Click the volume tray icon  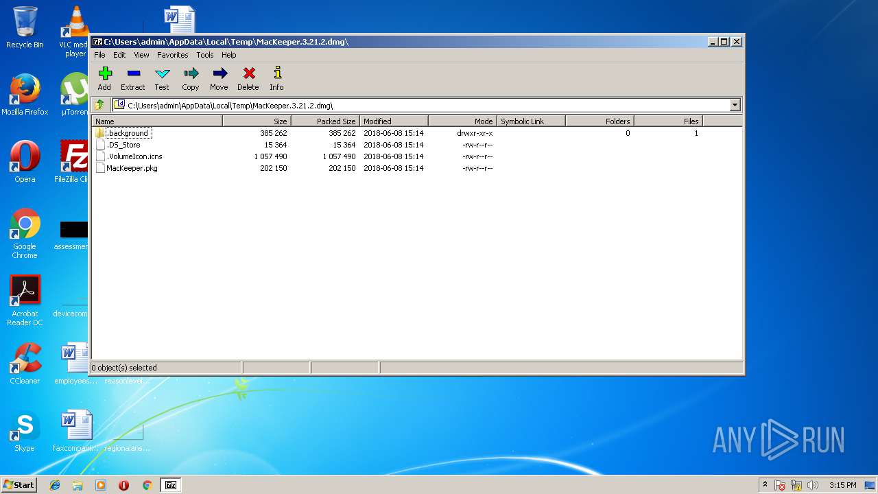pos(813,485)
